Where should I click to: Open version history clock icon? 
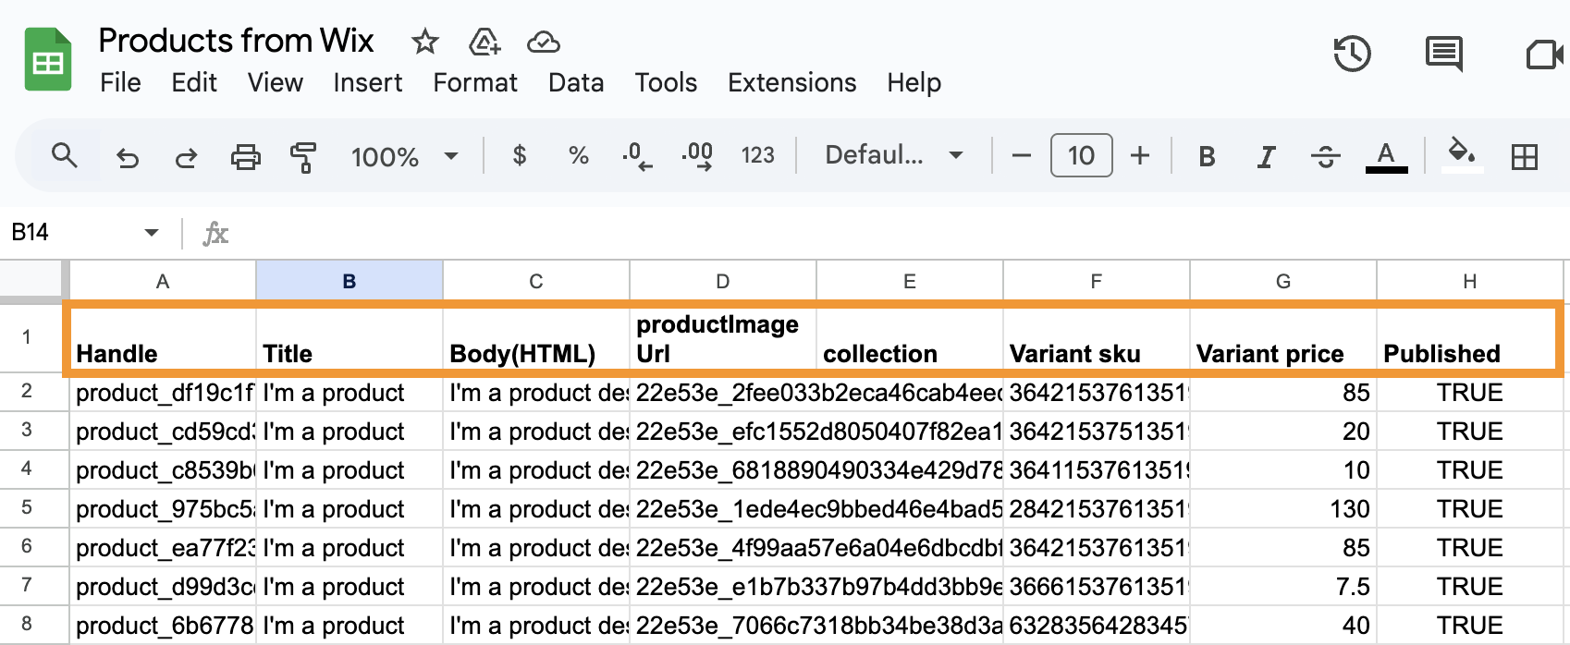click(x=1352, y=54)
